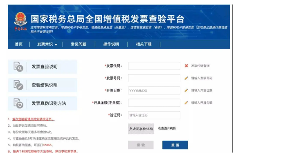Viewport: 283px width, 164px height.
Task: Click the 首次查验前请点此安装根证书 link
Action: coord(33,119)
